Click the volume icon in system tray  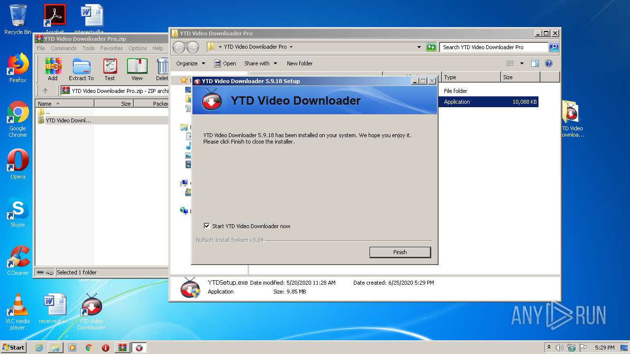click(x=560, y=348)
